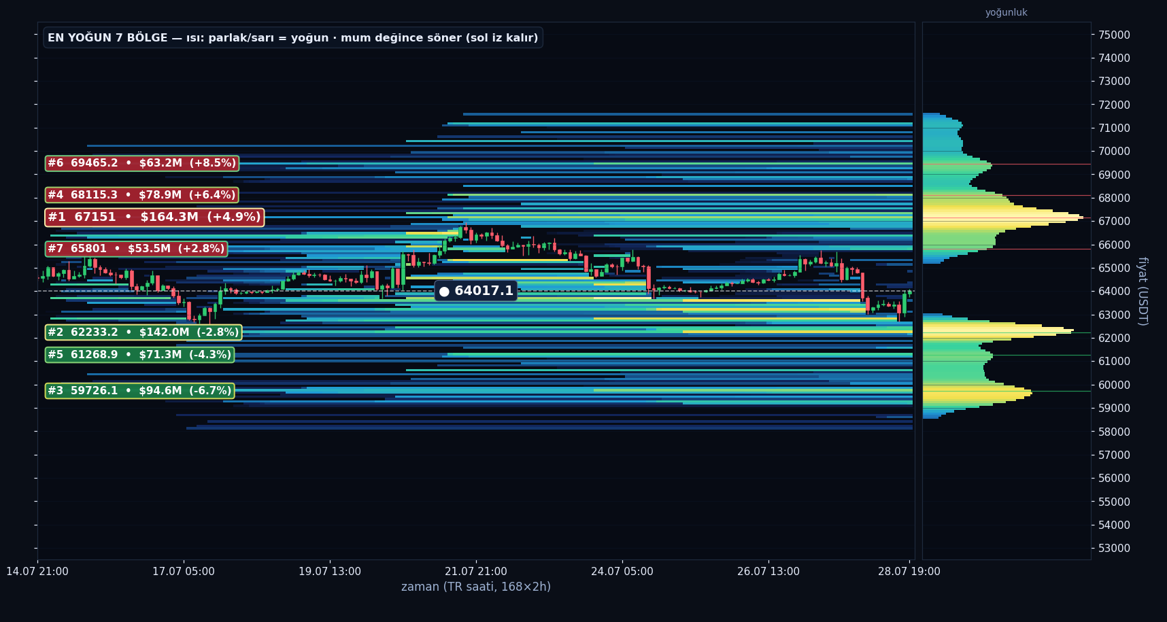Click the #3 59726.1 $94.6M zone label
Viewport: 1167px width, 622px height.
(139, 391)
